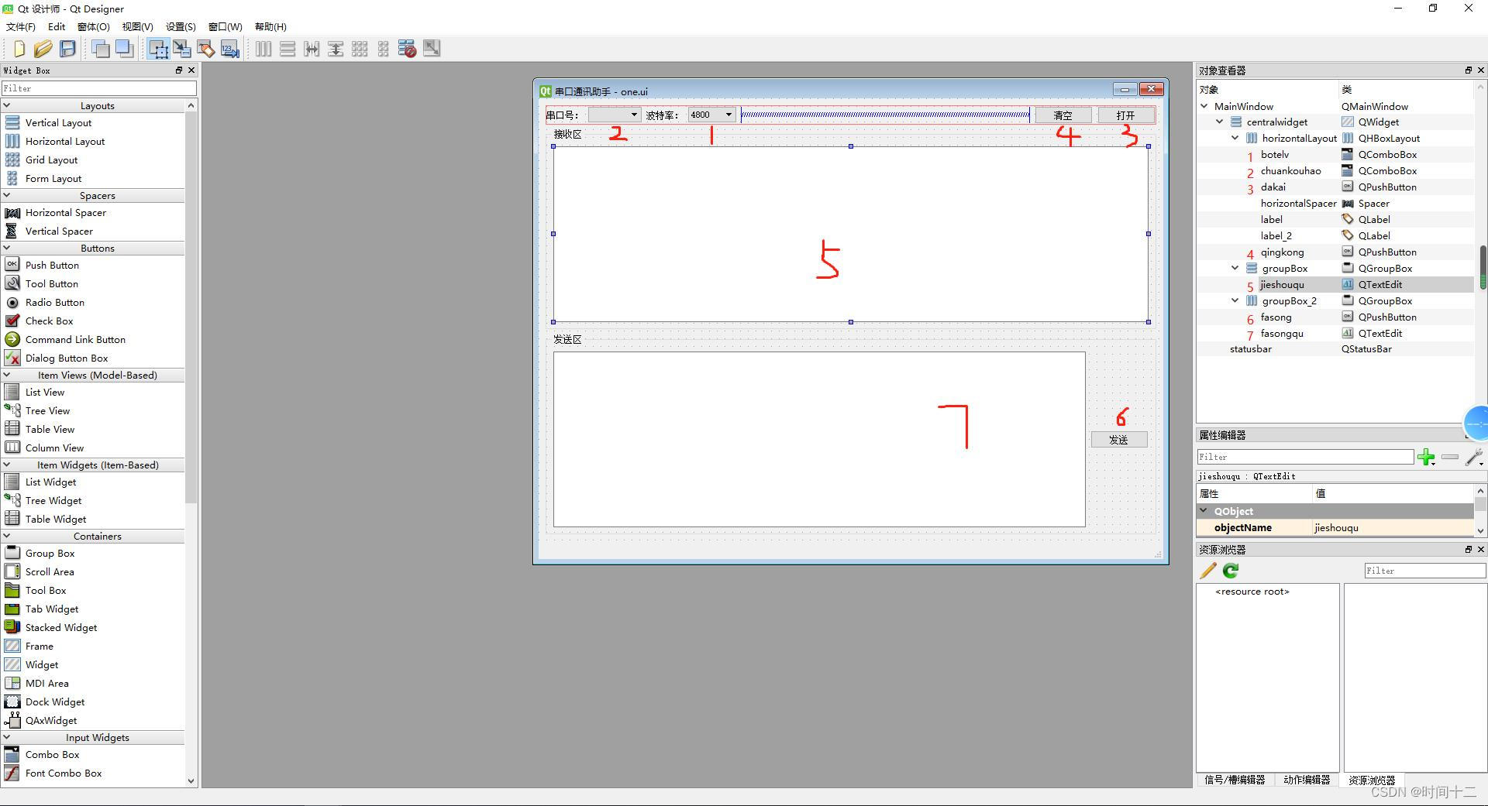
Task: Click the 清空 button on the form
Action: (x=1063, y=115)
